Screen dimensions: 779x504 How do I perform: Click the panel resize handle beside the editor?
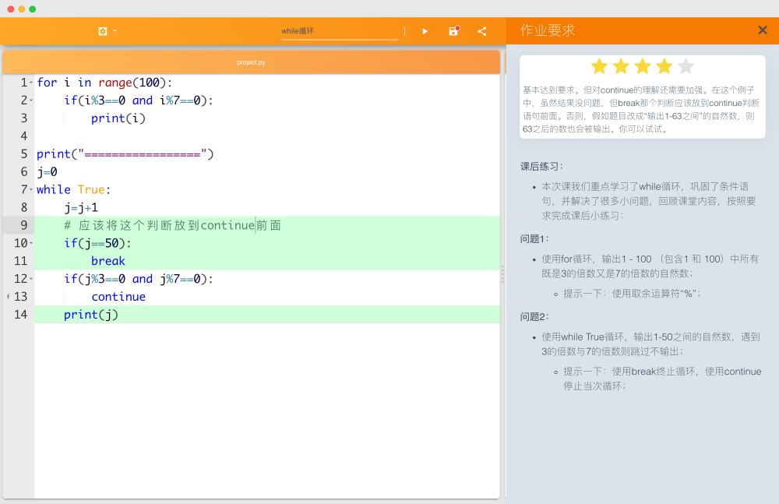click(x=502, y=273)
